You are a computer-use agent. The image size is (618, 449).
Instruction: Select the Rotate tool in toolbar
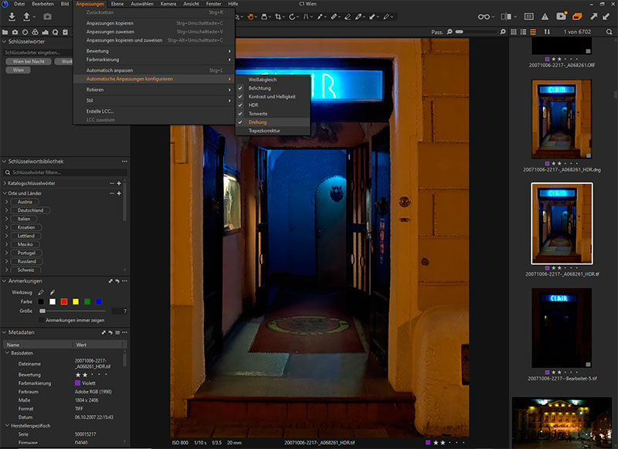[x=292, y=16]
